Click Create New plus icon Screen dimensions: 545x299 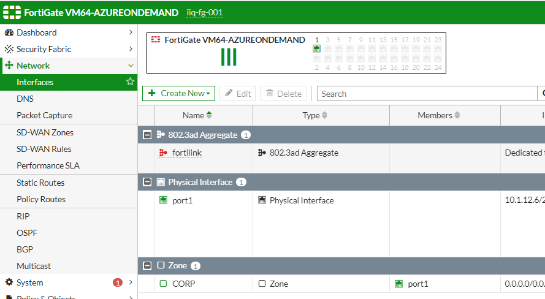point(152,93)
